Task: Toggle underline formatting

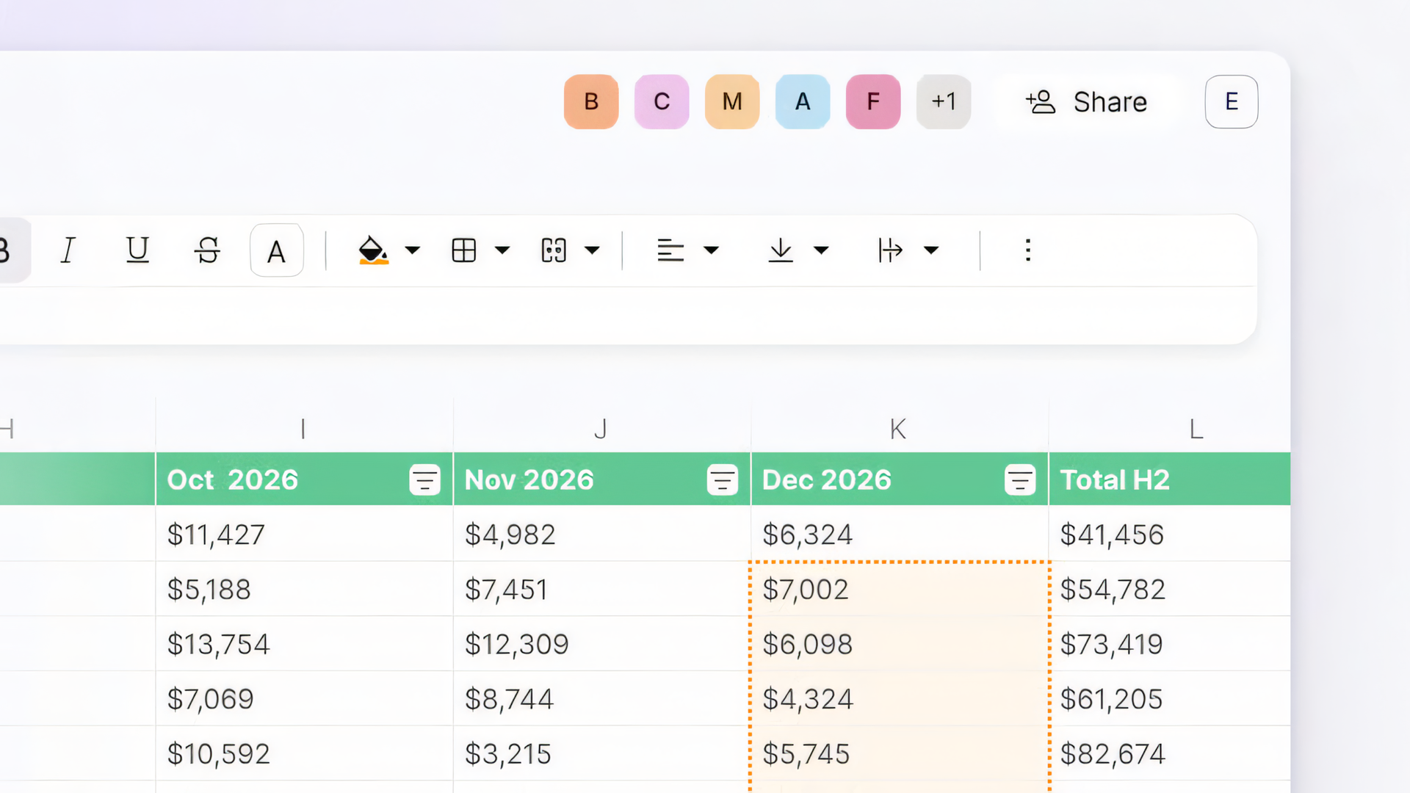Action: 137,250
